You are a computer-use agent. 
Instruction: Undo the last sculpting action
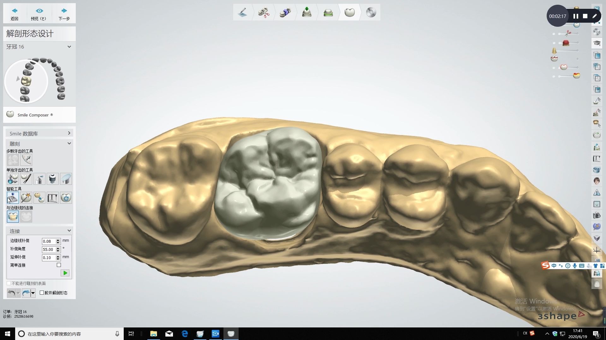(x=11, y=293)
